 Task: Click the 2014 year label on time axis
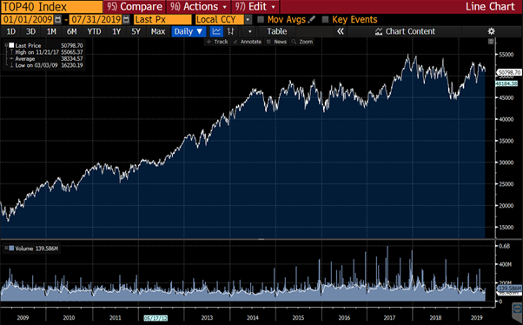pos(253,318)
